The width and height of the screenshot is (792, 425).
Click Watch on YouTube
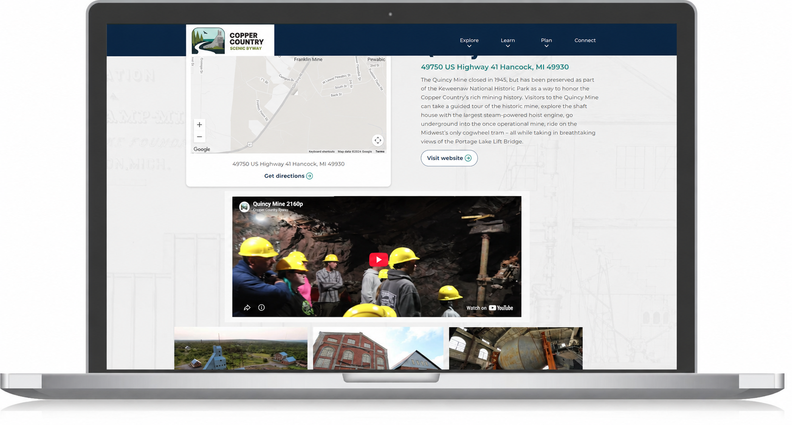click(x=490, y=308)
